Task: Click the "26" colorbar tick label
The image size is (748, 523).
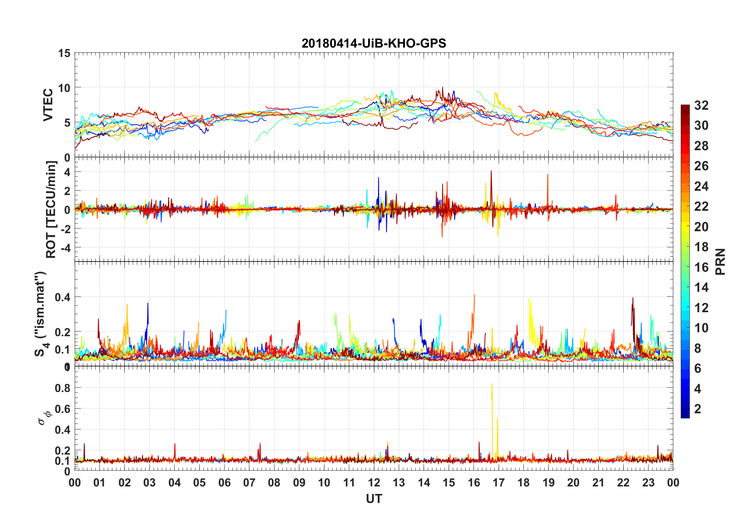Action: [701, 166]
